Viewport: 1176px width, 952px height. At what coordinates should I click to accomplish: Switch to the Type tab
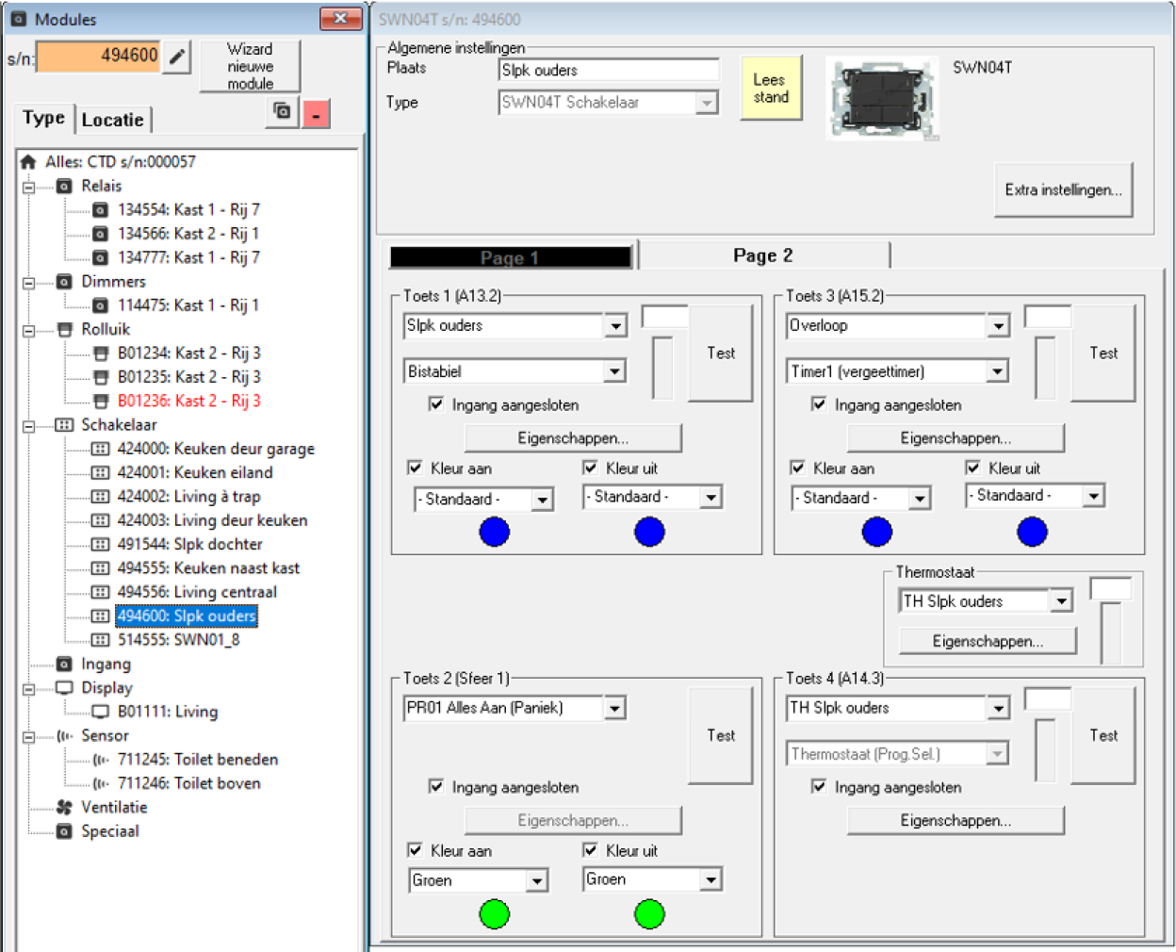[43, 118]
